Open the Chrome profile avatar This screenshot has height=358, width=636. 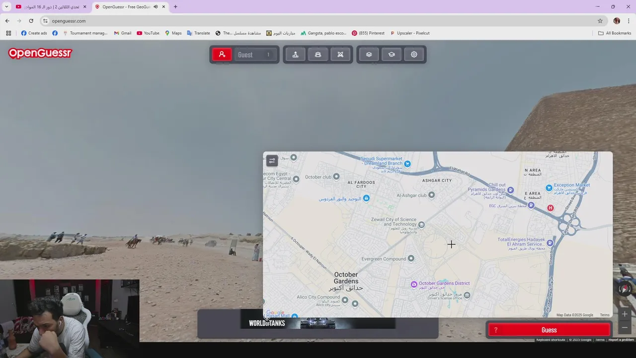pos(617,21)
